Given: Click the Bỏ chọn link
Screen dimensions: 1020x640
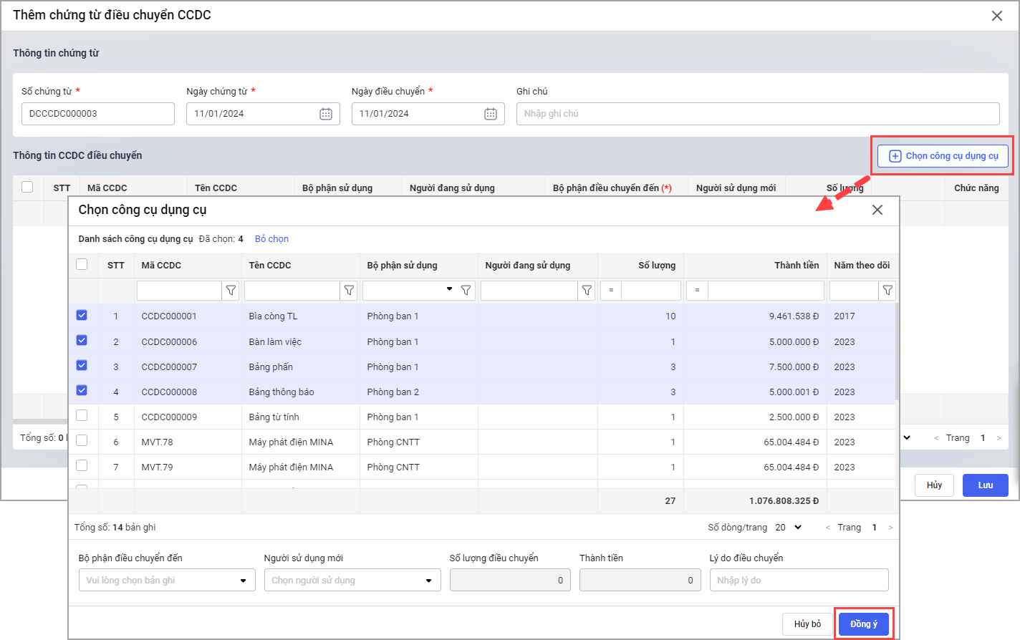Looking at the screenshot, I should click(x=271, y=239).
